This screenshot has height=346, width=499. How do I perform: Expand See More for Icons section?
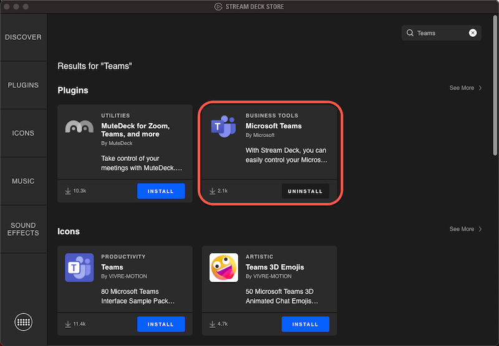click(x=465, y=229)
